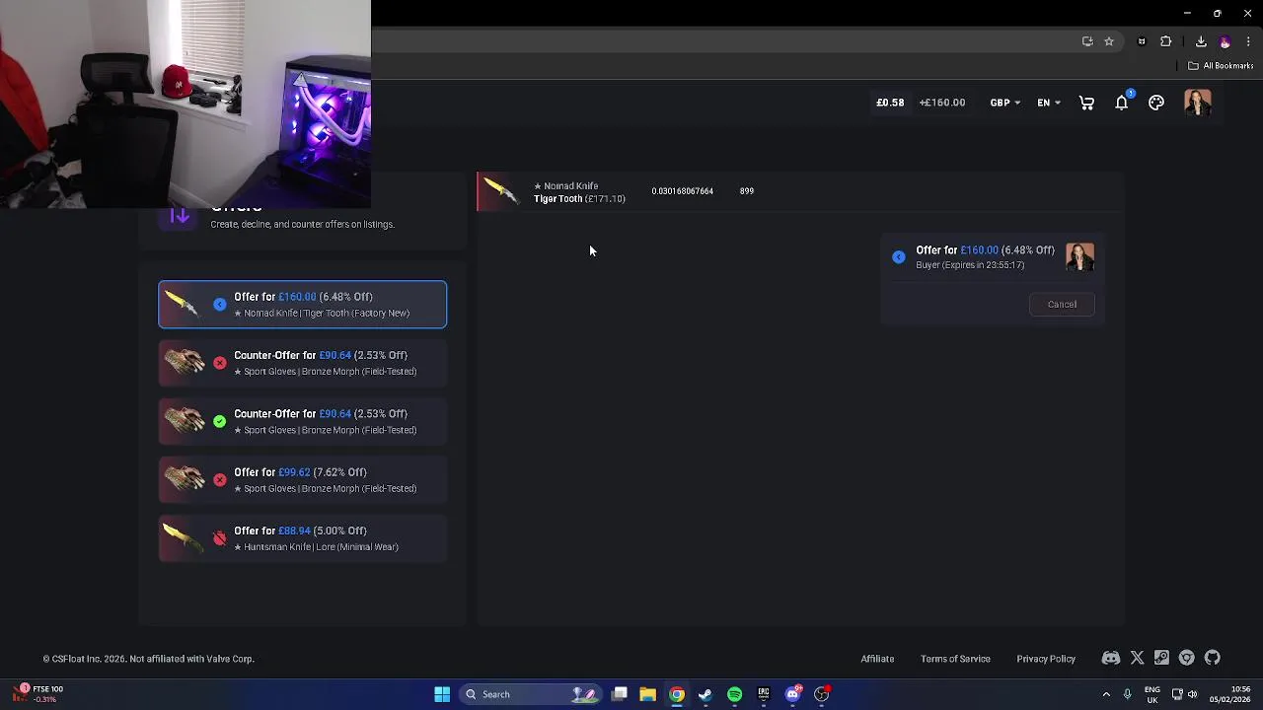Image resolution: width=1263 pixels, height=710 pixels.
Task: Click the +£160.00 pending balance text
Action: click(x=942, y=103)
